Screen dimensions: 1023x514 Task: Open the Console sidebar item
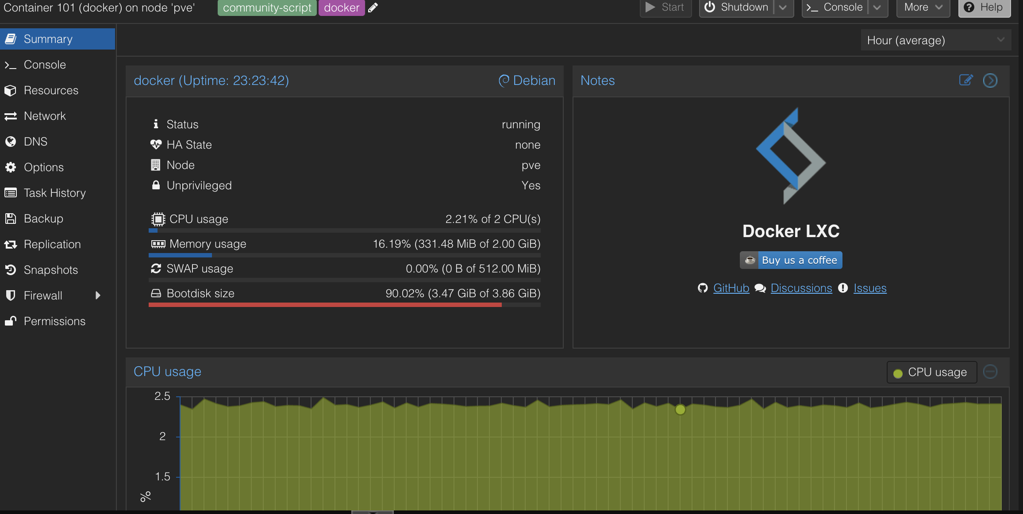click(58, 65)
